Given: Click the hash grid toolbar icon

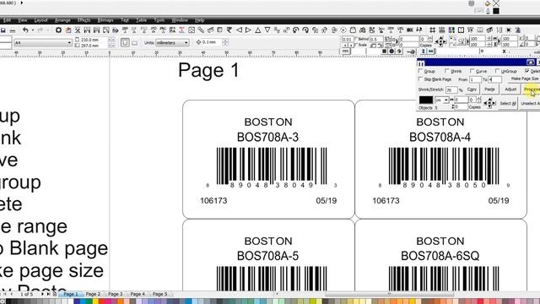Looking at the screenshot, I should (432, 30).
